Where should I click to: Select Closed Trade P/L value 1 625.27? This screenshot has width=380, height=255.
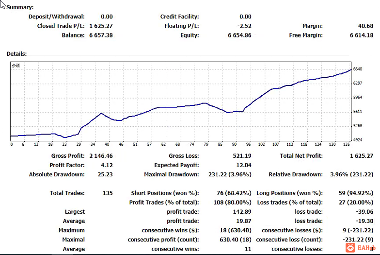click(101, 26)
